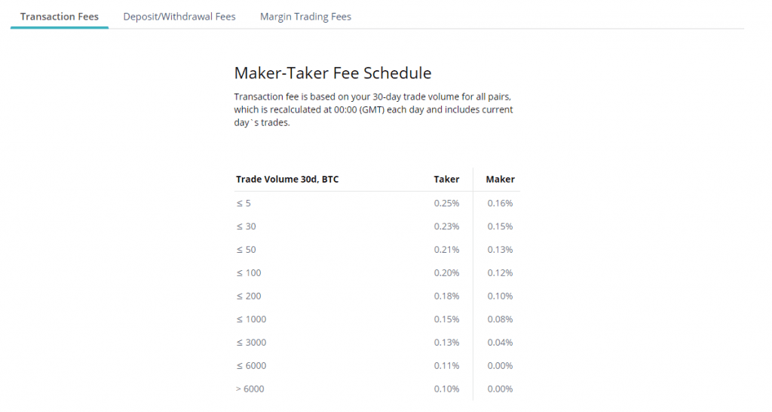Click the Taker column header
This screenshot has width=772, height=412.
pyautogui.click(x=446, y=180)
